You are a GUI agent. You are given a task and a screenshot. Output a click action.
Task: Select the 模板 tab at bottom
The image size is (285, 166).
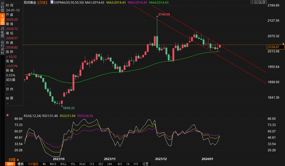21,164
